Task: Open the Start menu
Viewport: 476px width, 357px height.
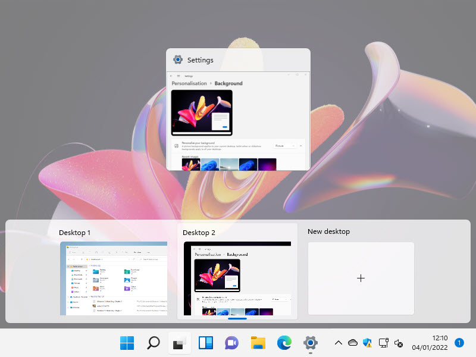Action: coord(127,343)
